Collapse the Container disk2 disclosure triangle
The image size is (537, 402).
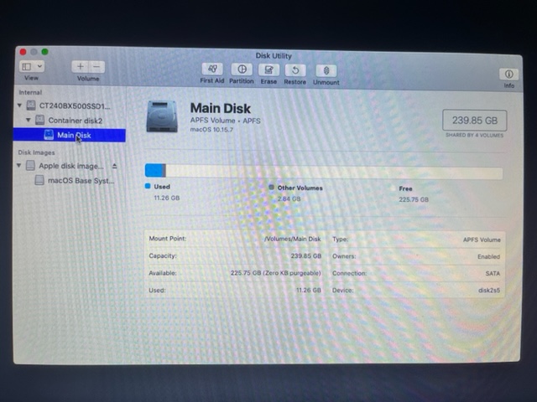click(29, 120)
